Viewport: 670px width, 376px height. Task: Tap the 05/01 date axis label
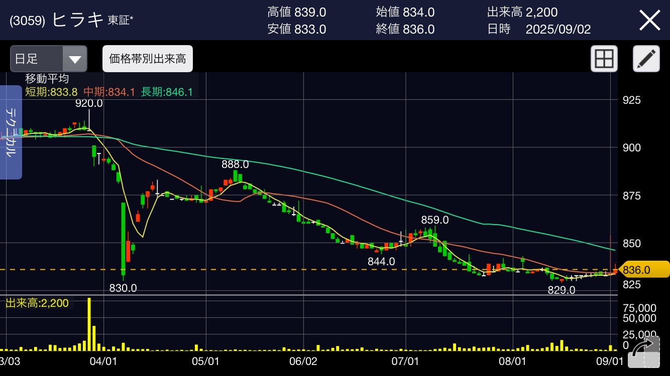coord(205,361)
